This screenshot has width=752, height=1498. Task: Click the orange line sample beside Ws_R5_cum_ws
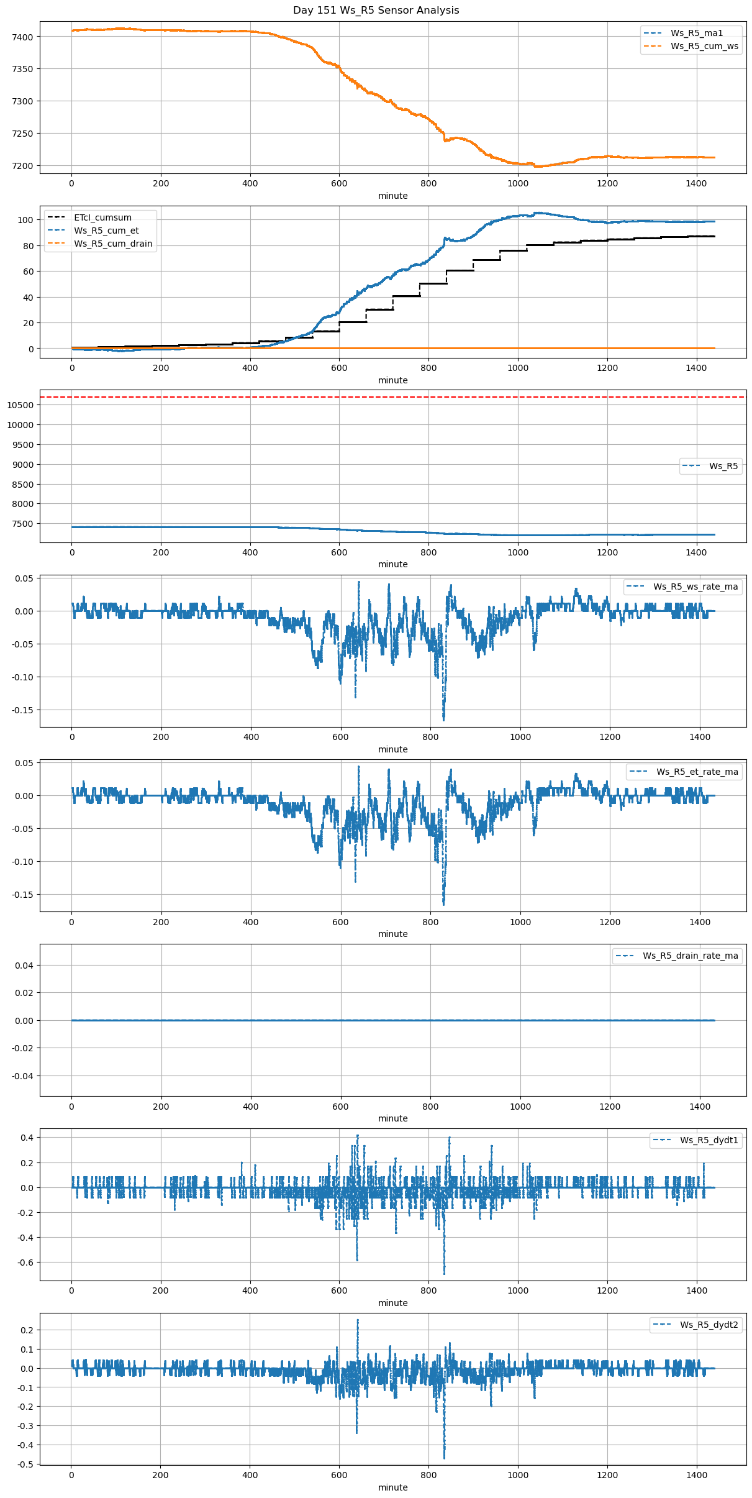(x=653, y=46)
